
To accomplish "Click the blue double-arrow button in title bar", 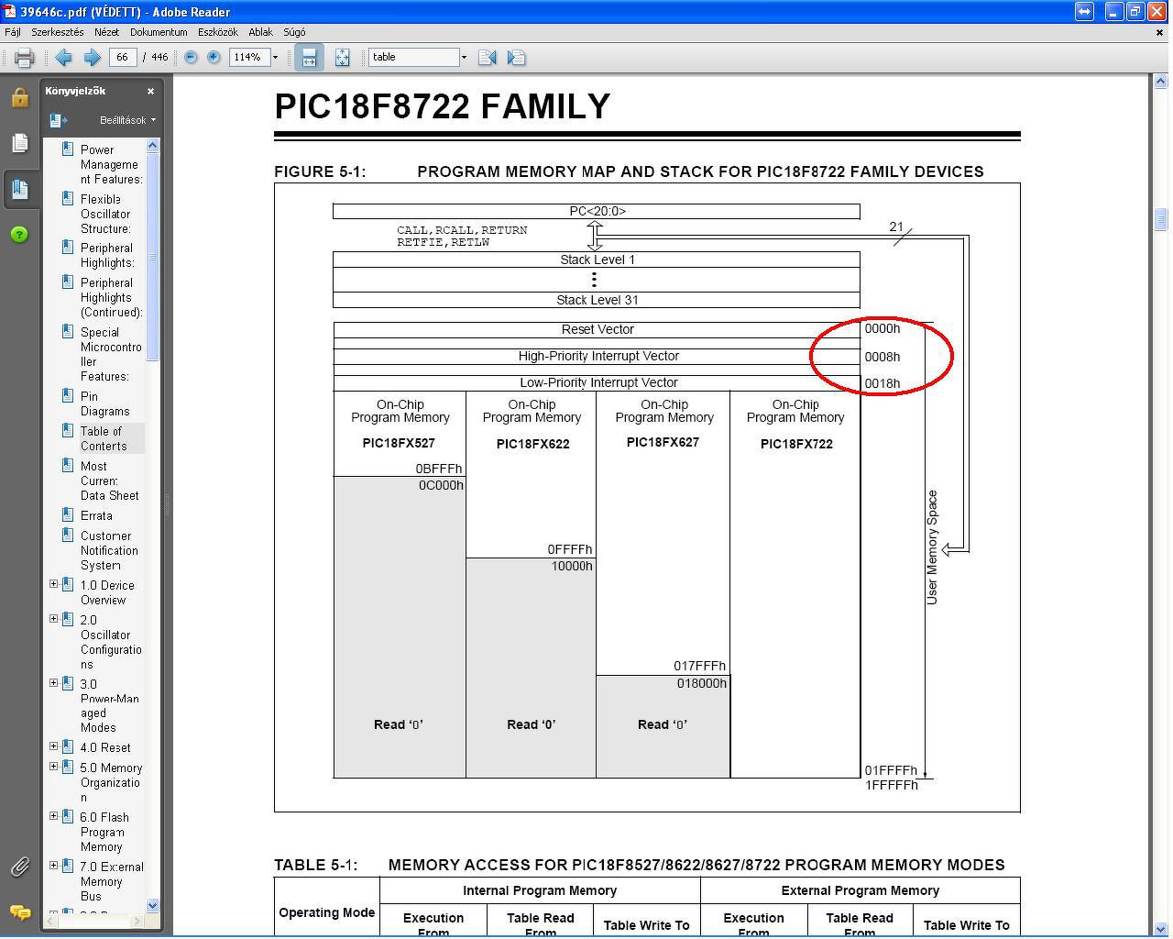I will [1084, 12].
